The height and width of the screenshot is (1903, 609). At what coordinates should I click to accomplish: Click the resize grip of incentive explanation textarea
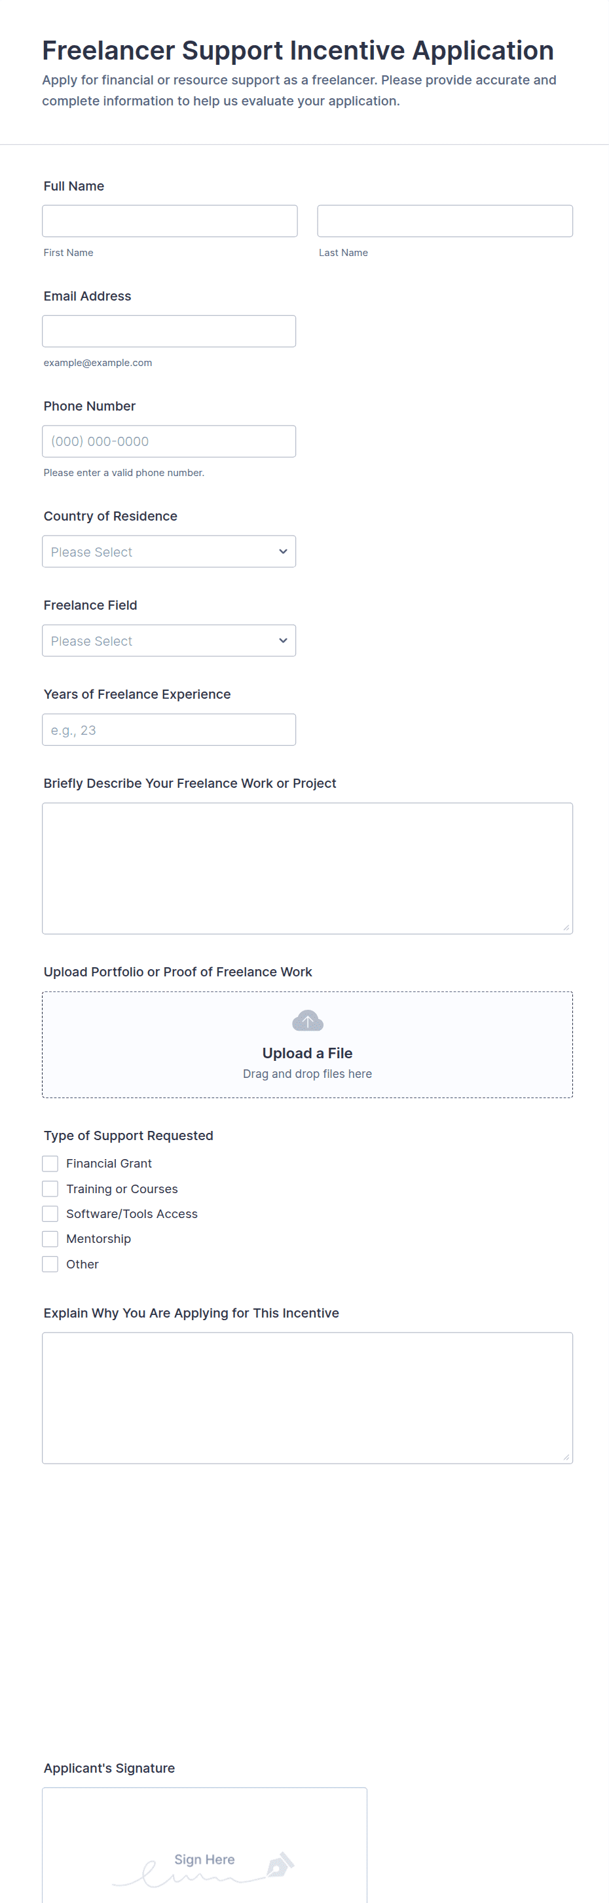pos(566,1457)
